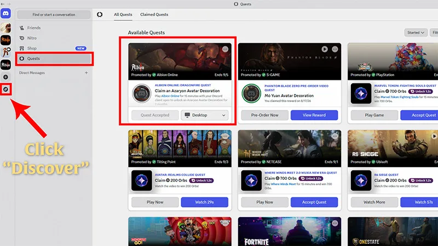Click Unlock 1.2x badge on Where Winds Meet card
The height and width of the screenshot is (246, 438).
pyautogui.click(x=311, y=179)
